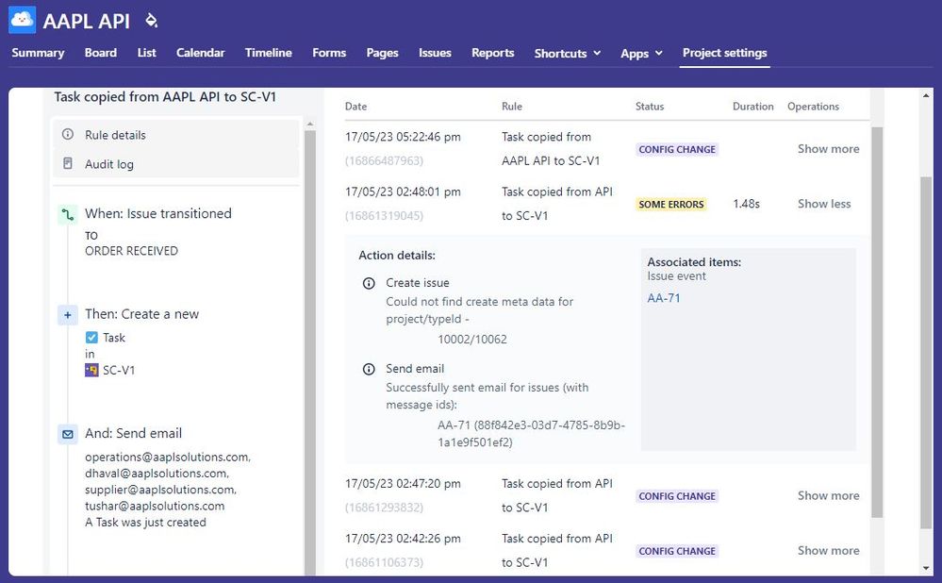Expand Show more for 02:42:26 pm entry
This screenshot has width=942, height=583.
click(x=829, y=551)
